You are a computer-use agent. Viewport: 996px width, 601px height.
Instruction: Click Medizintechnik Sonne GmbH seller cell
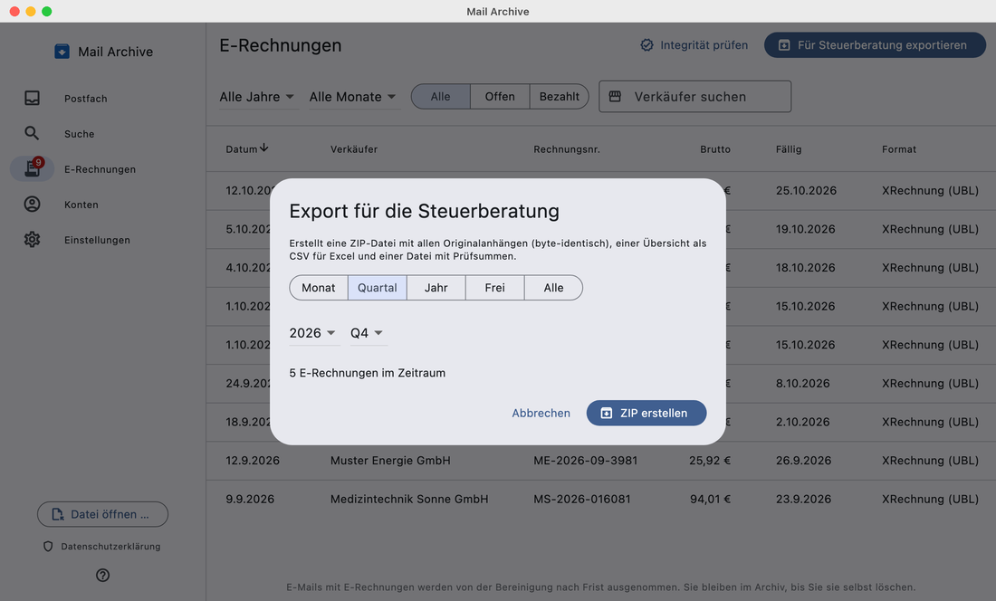point(409,500)
